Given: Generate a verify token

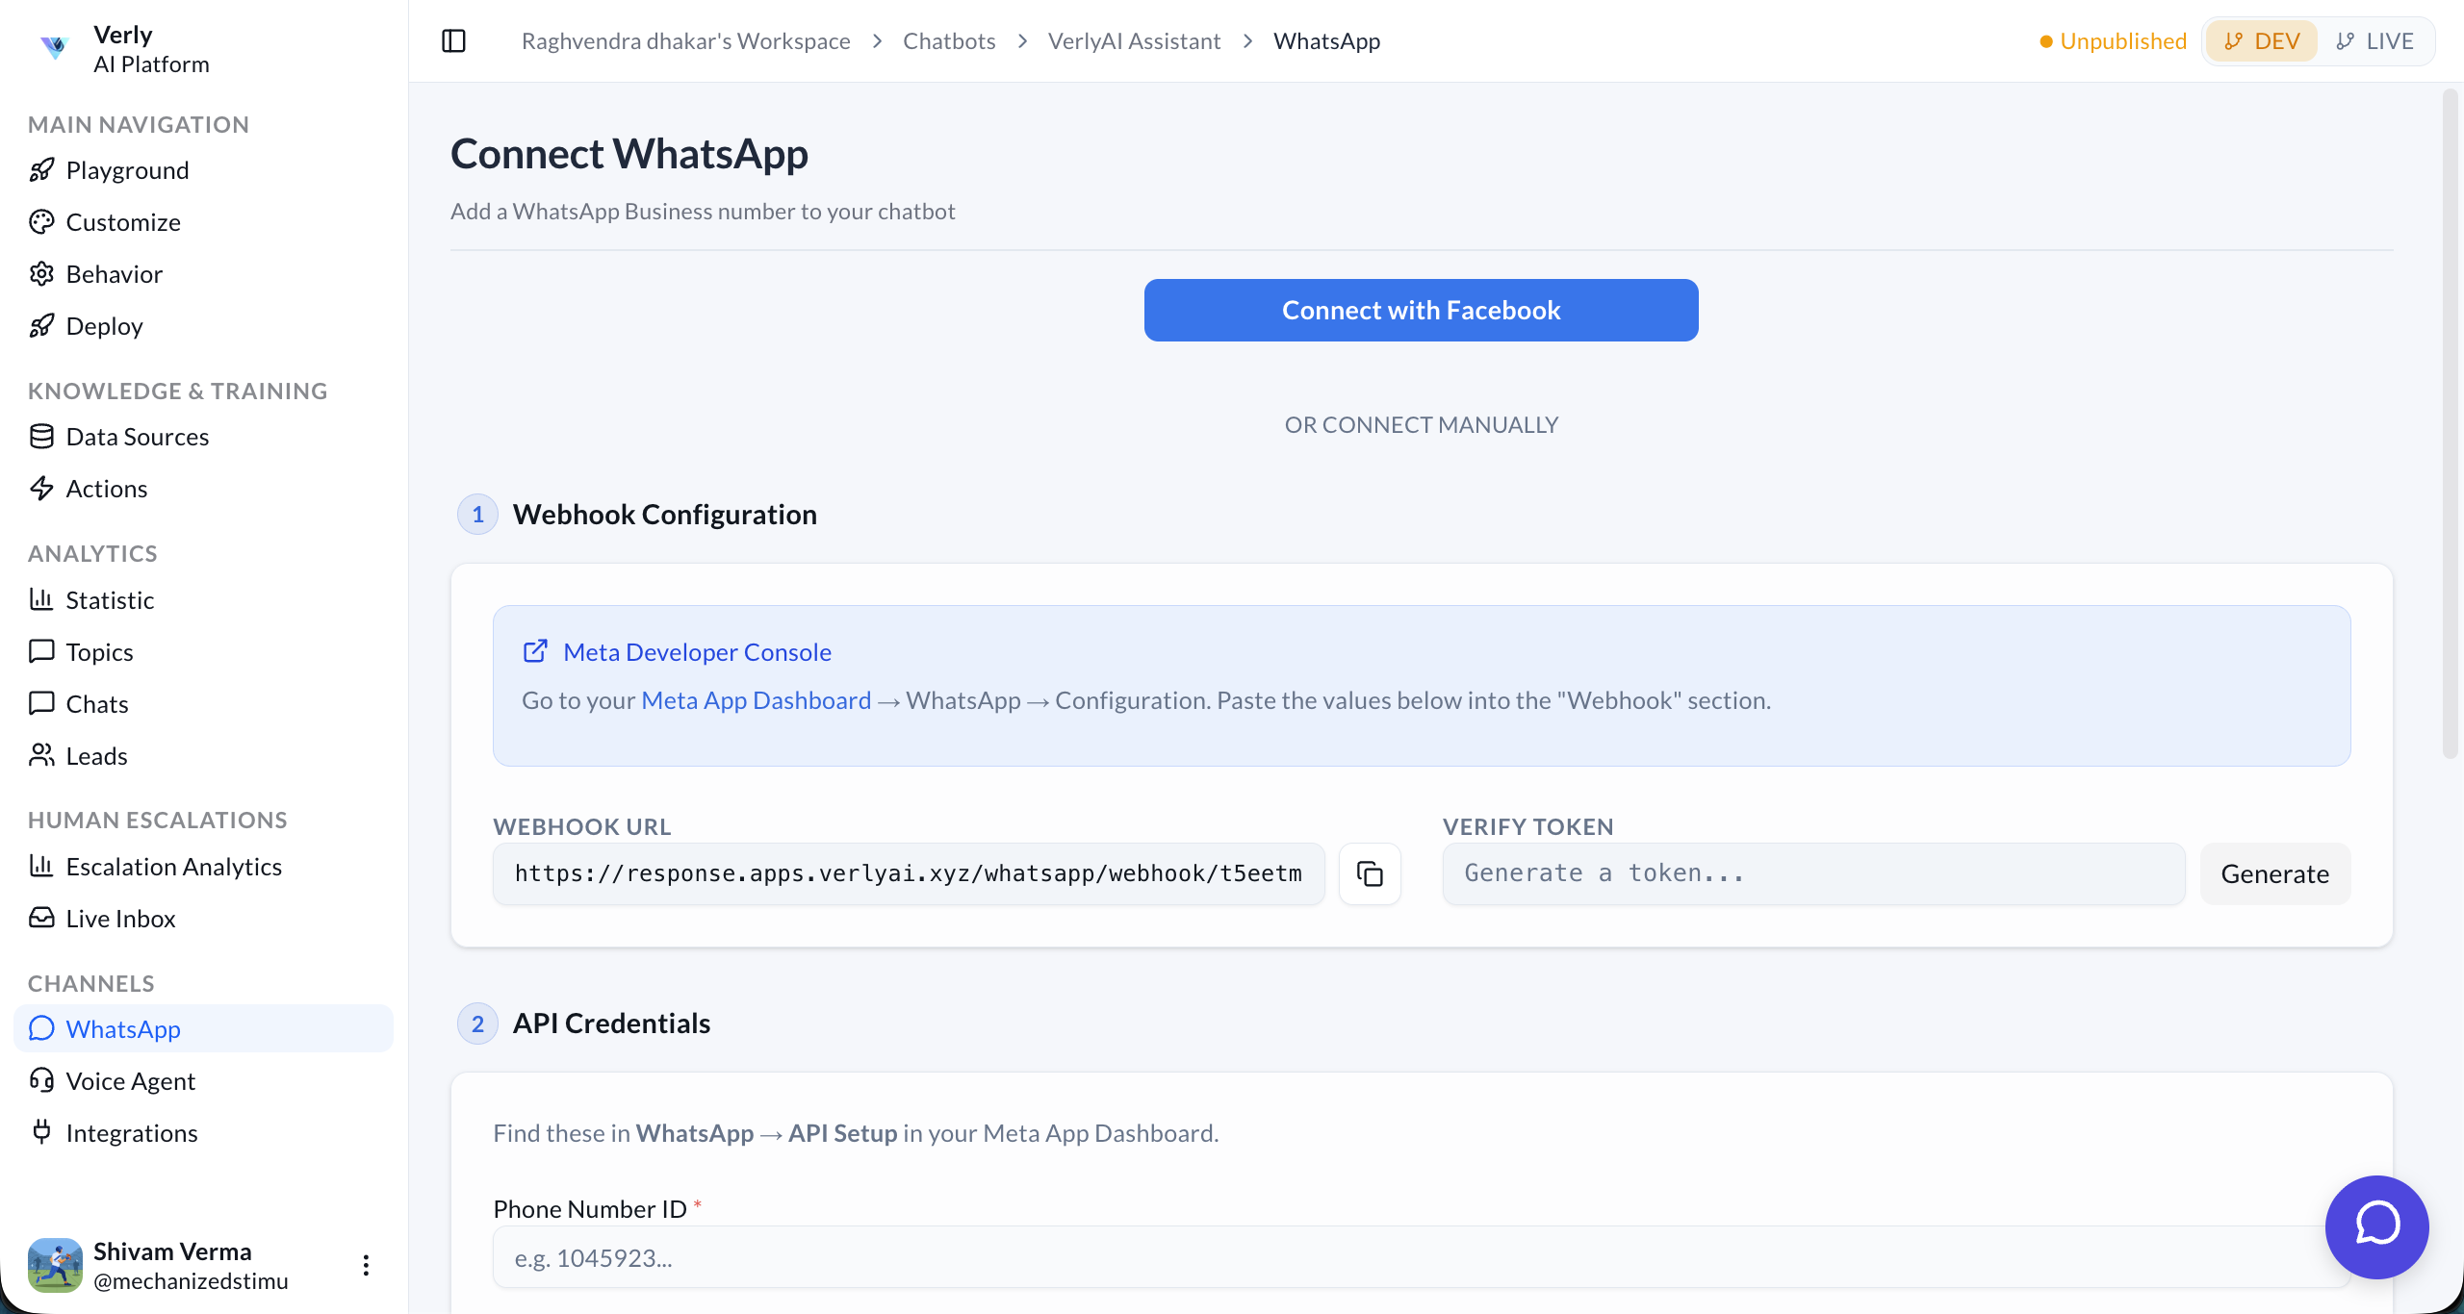Looking at the screenshot, I should (2274, 873).
